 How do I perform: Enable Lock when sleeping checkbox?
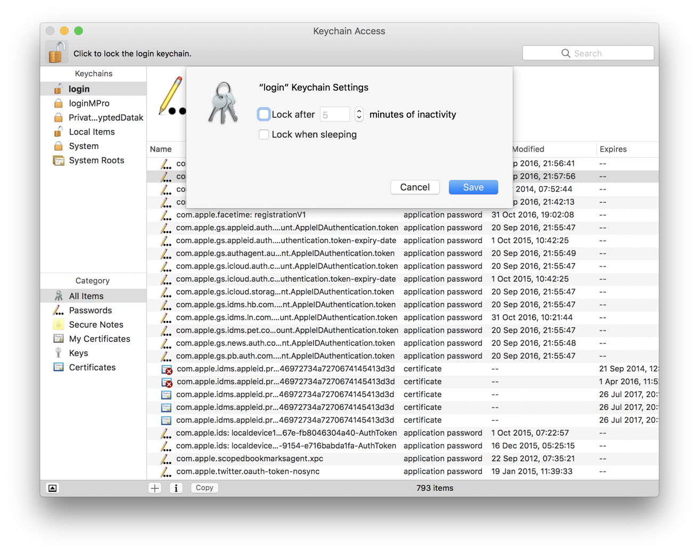[264, 135]
